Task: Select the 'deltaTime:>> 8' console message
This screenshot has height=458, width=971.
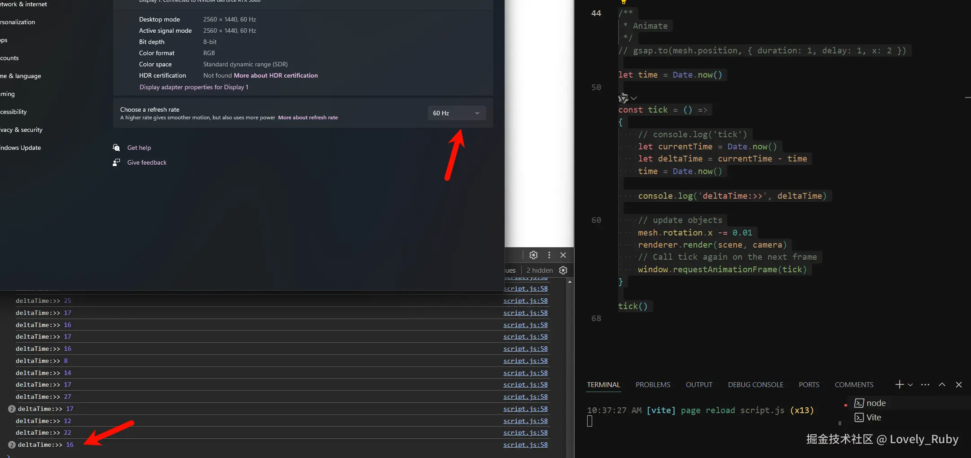Action: click(42, 361)
